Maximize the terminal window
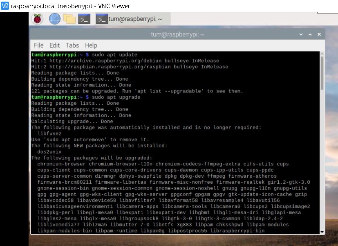Screen dimensions: 338x246 click(310, 35)
